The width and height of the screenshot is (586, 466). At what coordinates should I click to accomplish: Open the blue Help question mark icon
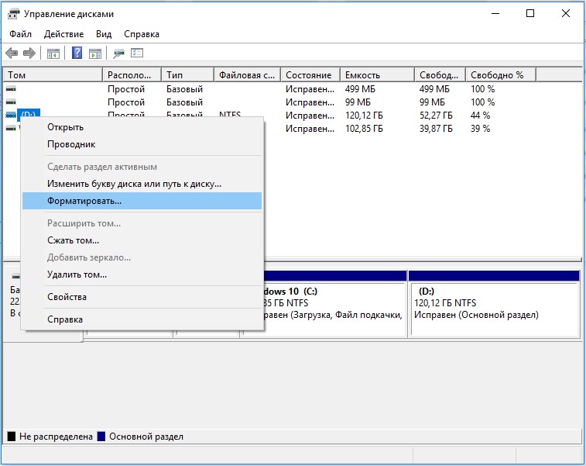pyautogui.click(x=77, y=53)
